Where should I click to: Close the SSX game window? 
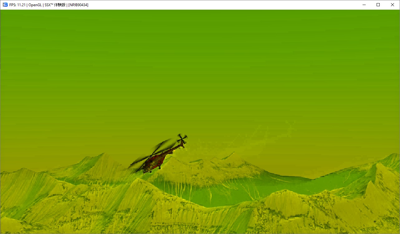[x=393, y=5]
